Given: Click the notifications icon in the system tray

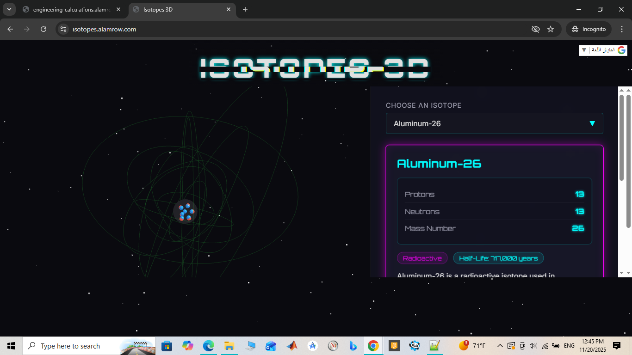Looking at the screenshot, I should [x=617, y=346].
